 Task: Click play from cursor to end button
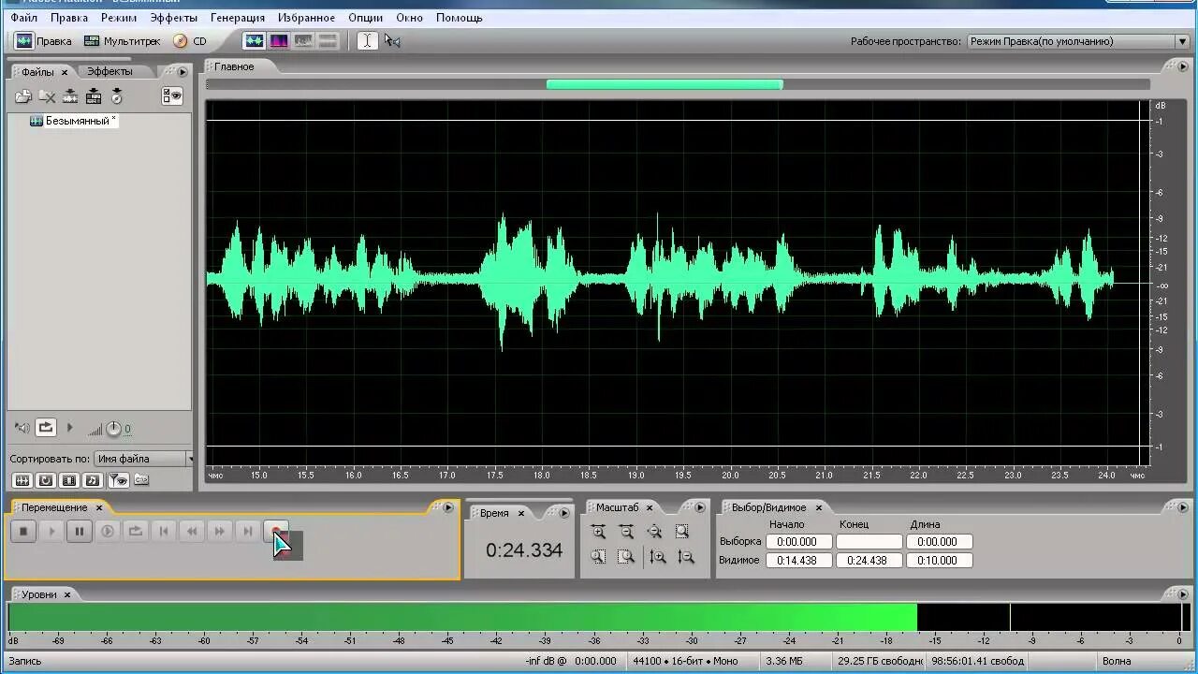tap(108, 532)
